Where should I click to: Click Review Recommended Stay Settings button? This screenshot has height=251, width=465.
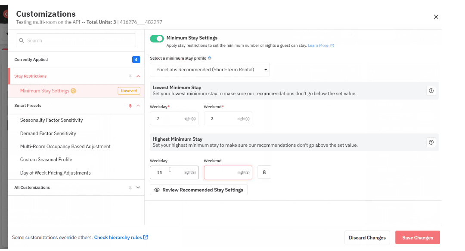[x=198, y=190]
